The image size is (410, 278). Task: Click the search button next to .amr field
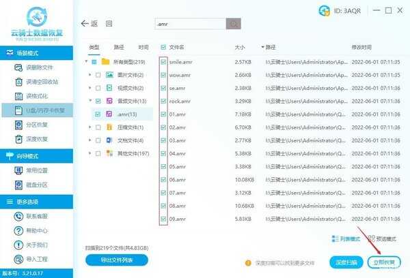point(233,24)
